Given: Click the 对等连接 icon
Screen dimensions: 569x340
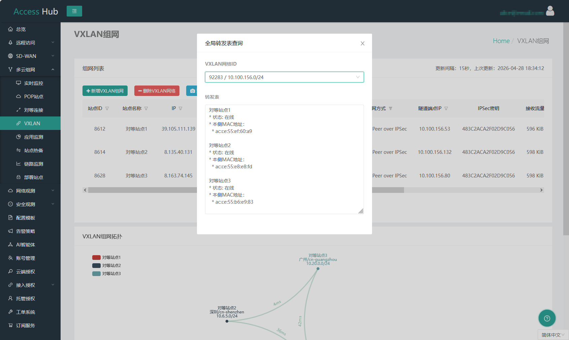Looking at the screenshot, I should click(x=19, y=110).
